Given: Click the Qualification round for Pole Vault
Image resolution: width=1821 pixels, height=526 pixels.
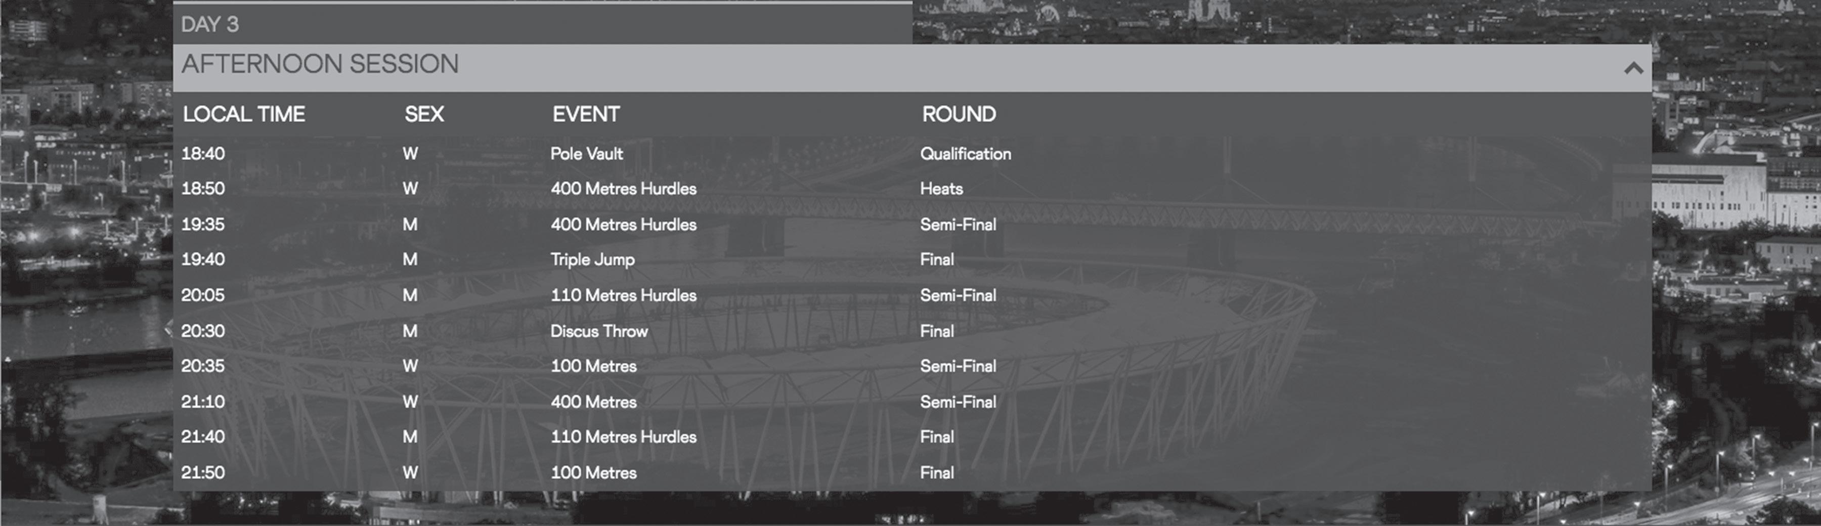Looking at the screenshot, I should pyautogui.click(x=965, y=153).
